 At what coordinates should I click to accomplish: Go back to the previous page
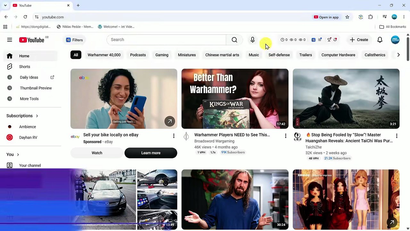pyautogui.click(x=6, y=17)
